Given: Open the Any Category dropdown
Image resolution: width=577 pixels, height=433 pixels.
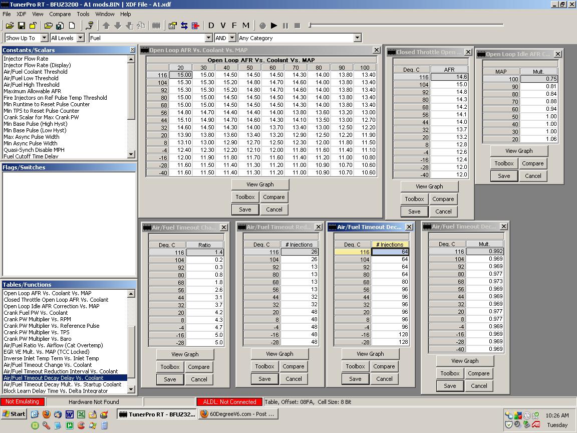Looking at the screenshot, I should coord(357,38).
